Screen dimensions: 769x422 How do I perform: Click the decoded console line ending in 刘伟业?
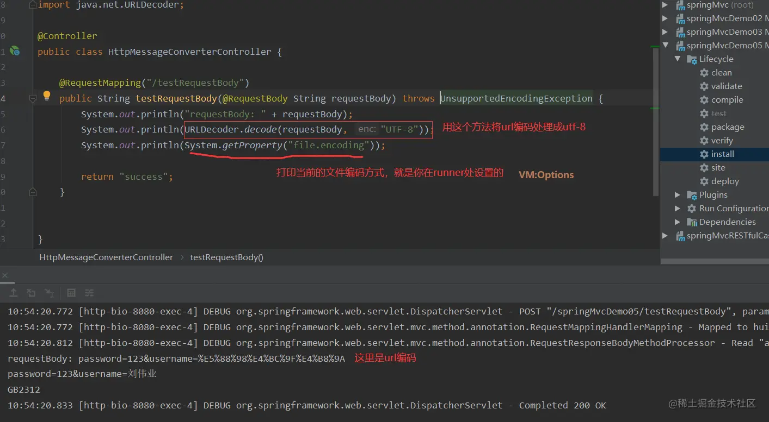coord(82,374)
